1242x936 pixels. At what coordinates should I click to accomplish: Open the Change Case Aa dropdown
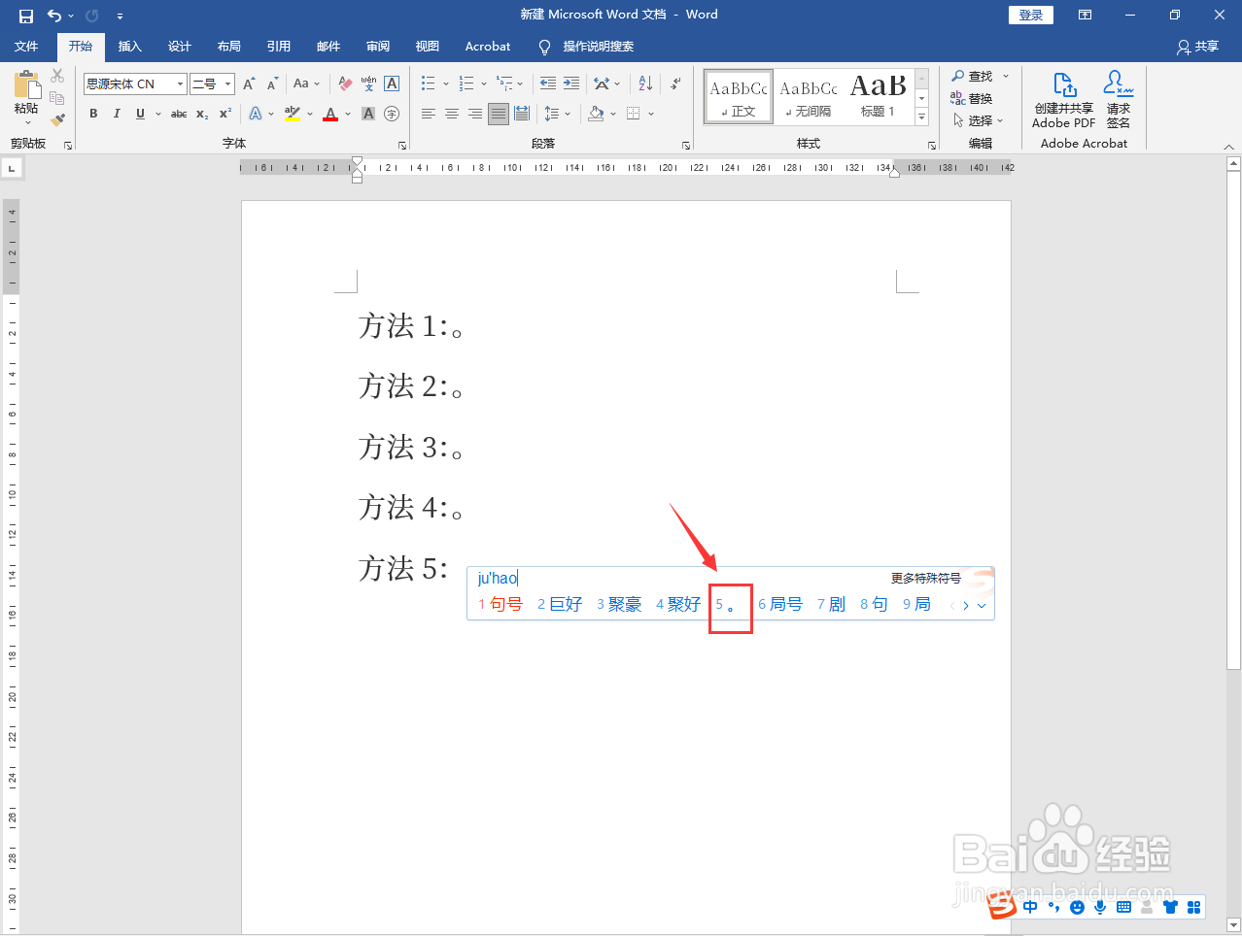pyautogui.click(x=306, y=84)
